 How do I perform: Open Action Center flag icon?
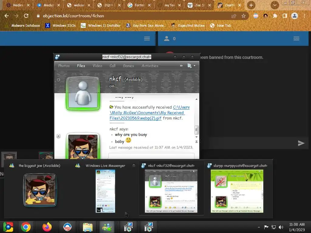point(266,227)
